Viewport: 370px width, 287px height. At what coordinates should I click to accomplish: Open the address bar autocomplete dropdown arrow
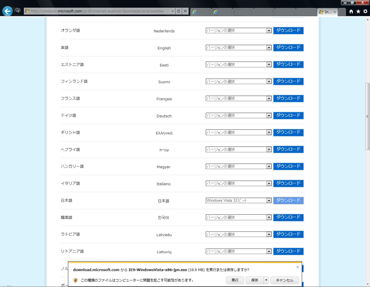[173, 11]
